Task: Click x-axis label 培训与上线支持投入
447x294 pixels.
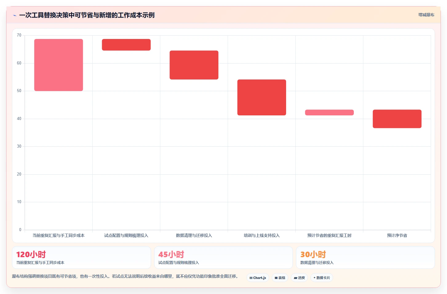Action: coord(261,236)
